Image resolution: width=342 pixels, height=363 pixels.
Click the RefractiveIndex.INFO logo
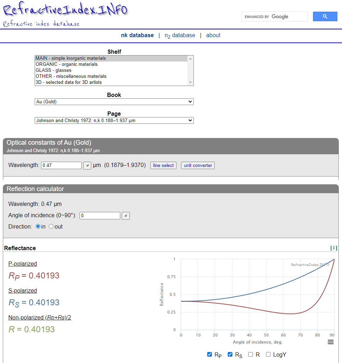(65, 10)
